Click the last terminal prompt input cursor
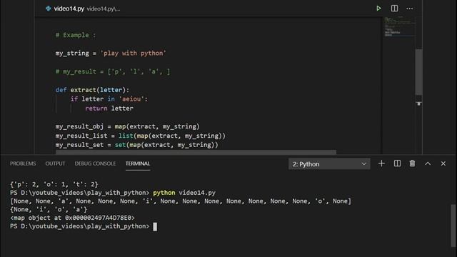 point(155,226)
